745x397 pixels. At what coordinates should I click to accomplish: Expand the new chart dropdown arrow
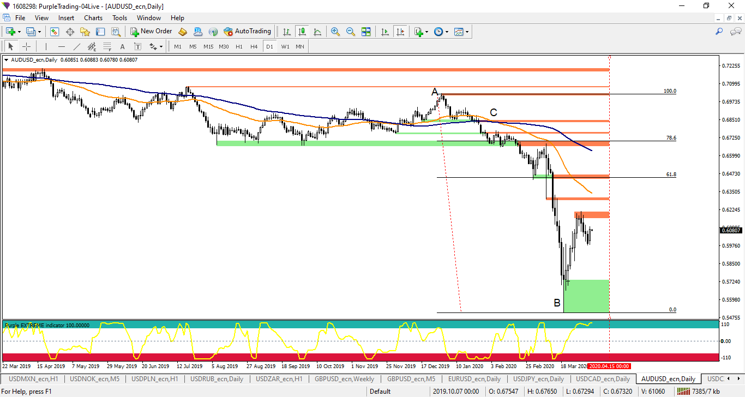pyautogui.click(x=19, y=32)
